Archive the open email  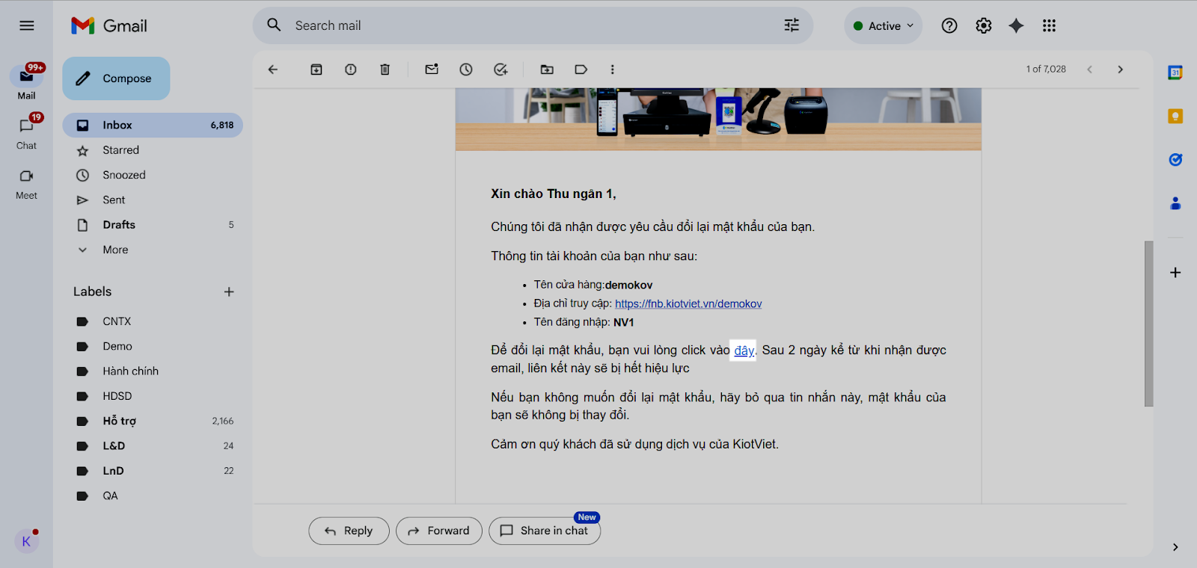[316, 70]
